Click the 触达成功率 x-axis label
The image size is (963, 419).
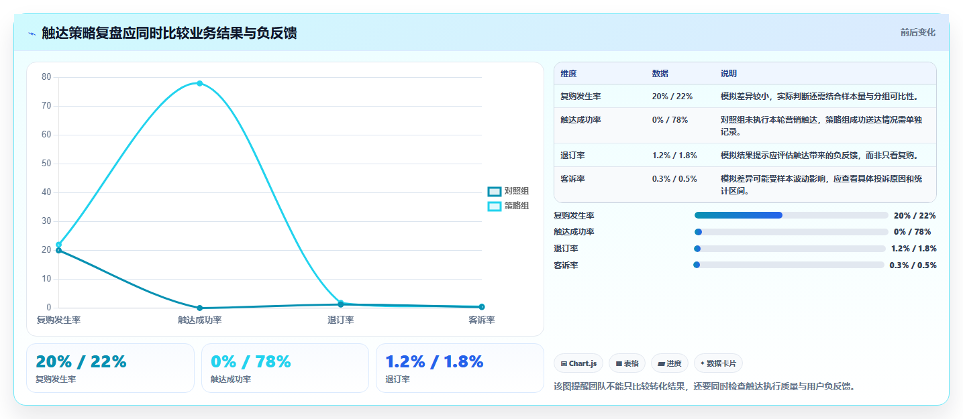point(200,320)
